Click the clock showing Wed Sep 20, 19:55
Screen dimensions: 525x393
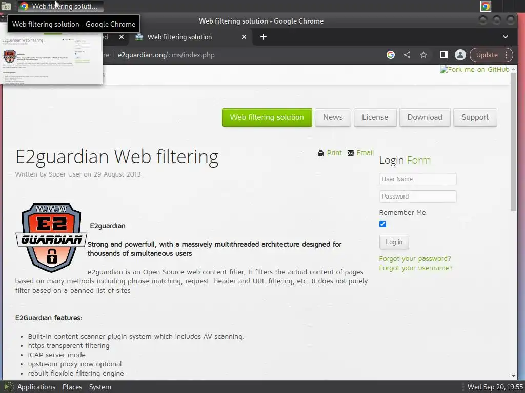(495, 387)
